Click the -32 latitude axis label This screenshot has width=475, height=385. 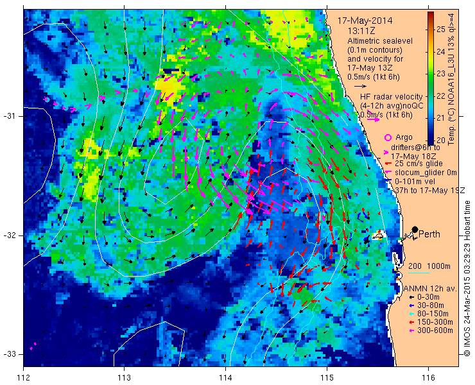click(10, 235)
